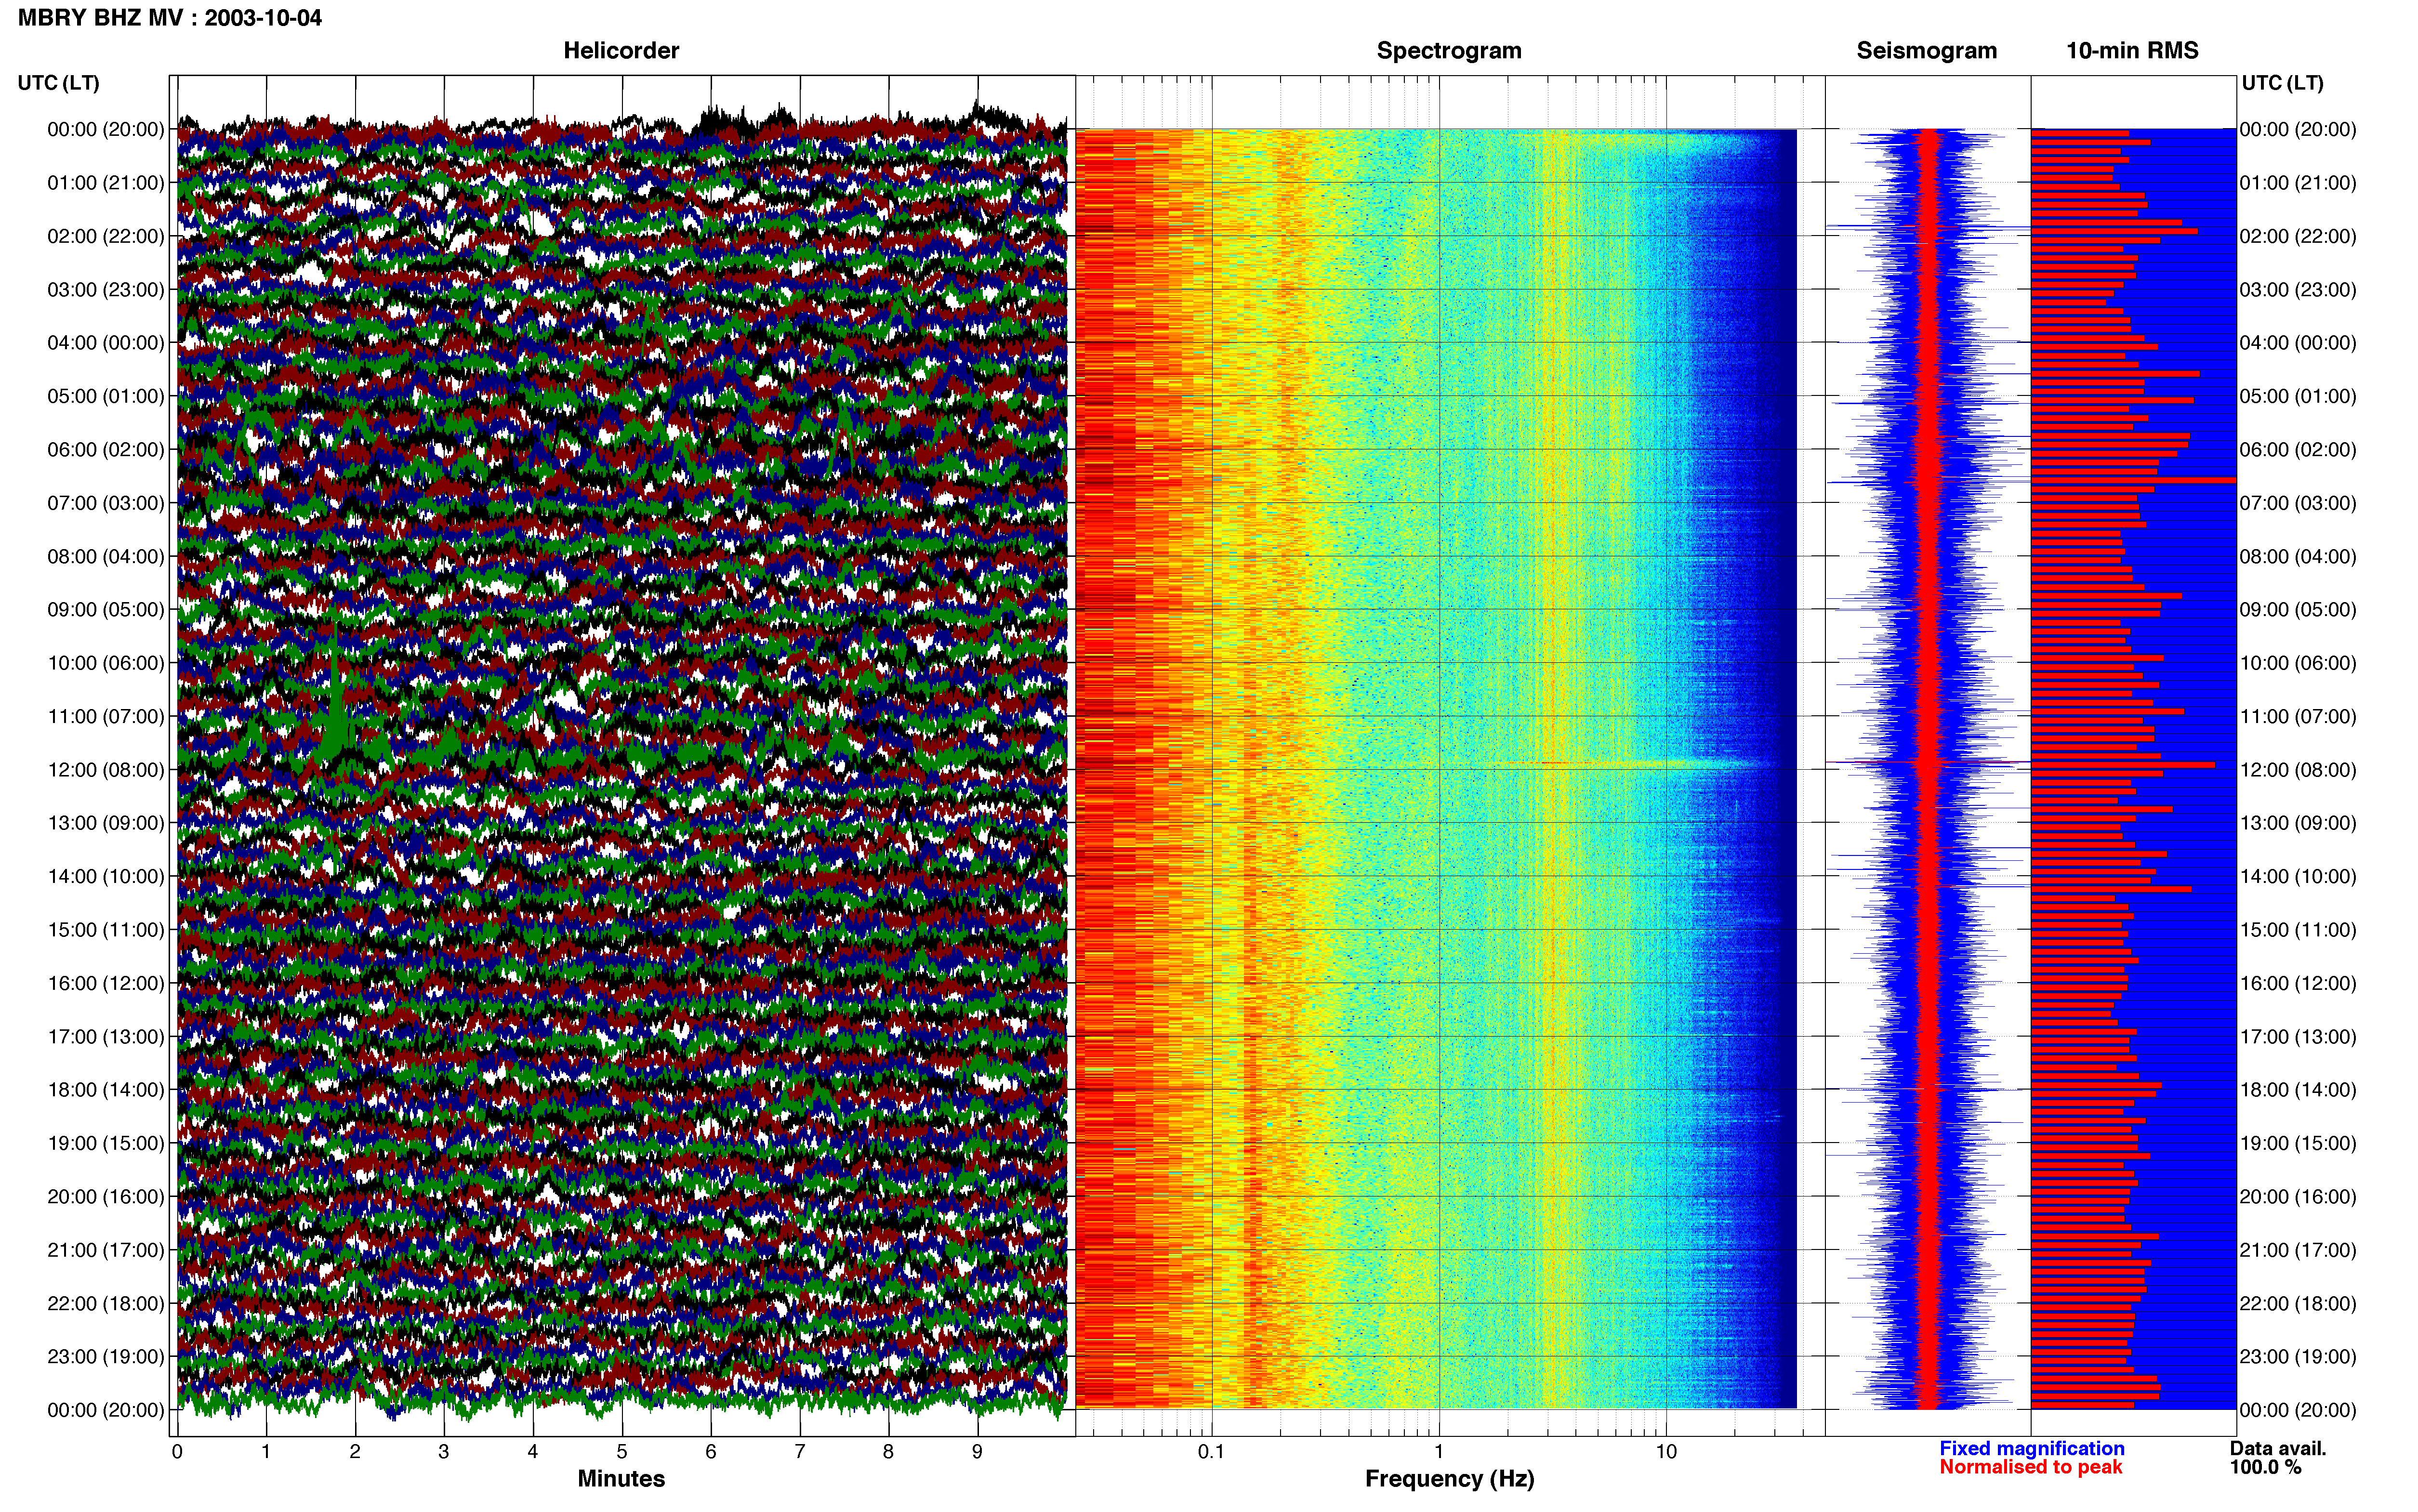Click left time label 11:00 (07:00)
The image size is (2418, 1512).
tap(106, 716)
